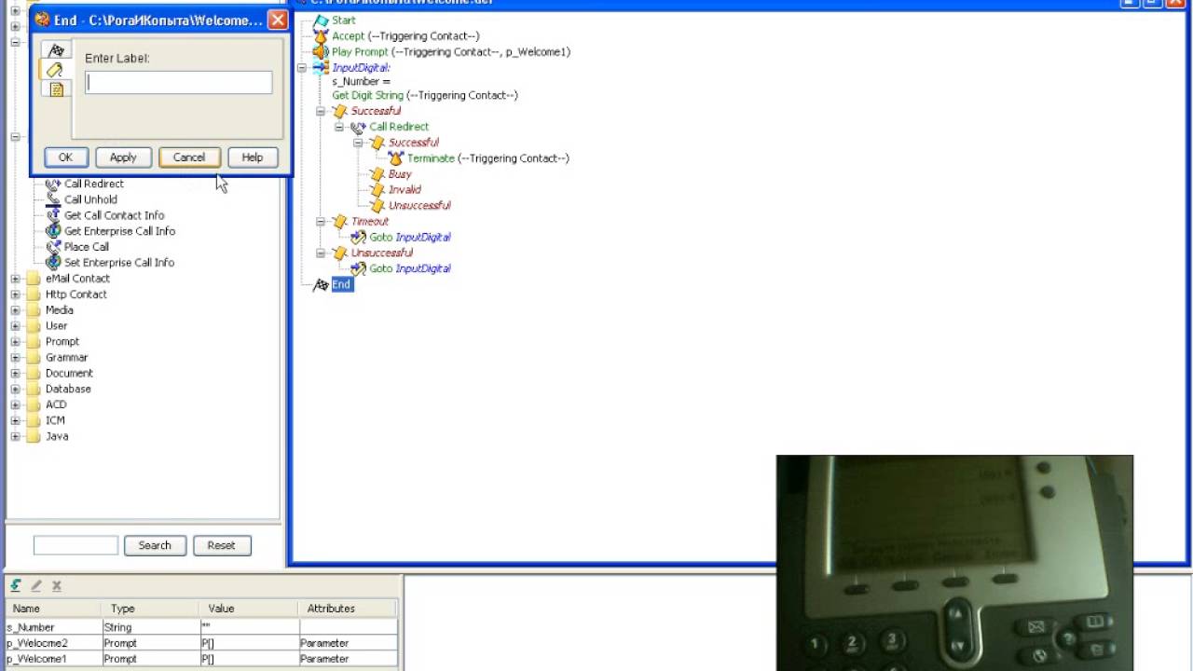This screenshot has width=1193, height=671.
Task: Click the Goto icon under the last Unsuccessful branch
Action: 358,268
